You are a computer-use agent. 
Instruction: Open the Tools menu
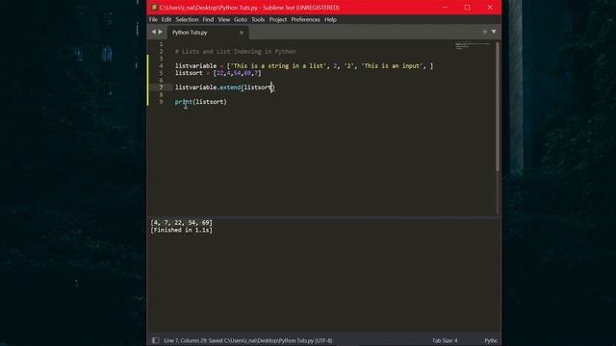[258, 19]
